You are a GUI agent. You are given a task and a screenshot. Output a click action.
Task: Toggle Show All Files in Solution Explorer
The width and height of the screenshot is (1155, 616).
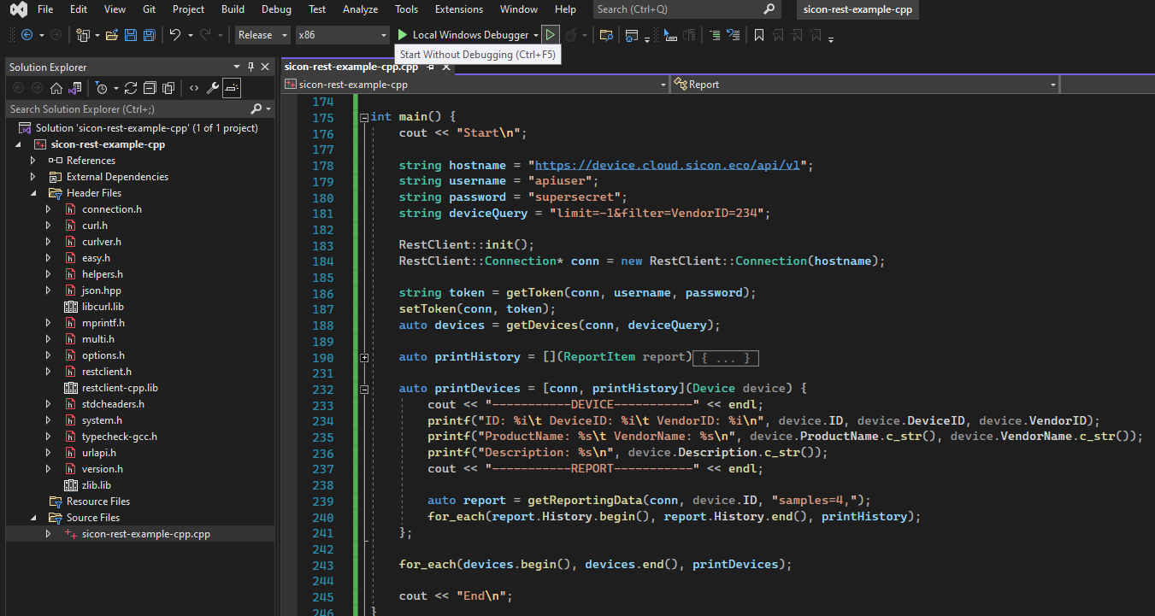coord(168,88)
